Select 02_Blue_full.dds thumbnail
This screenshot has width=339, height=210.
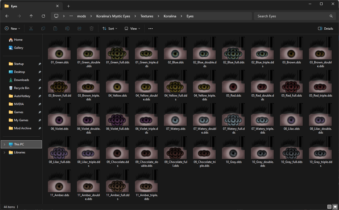(x=234, y=48)
